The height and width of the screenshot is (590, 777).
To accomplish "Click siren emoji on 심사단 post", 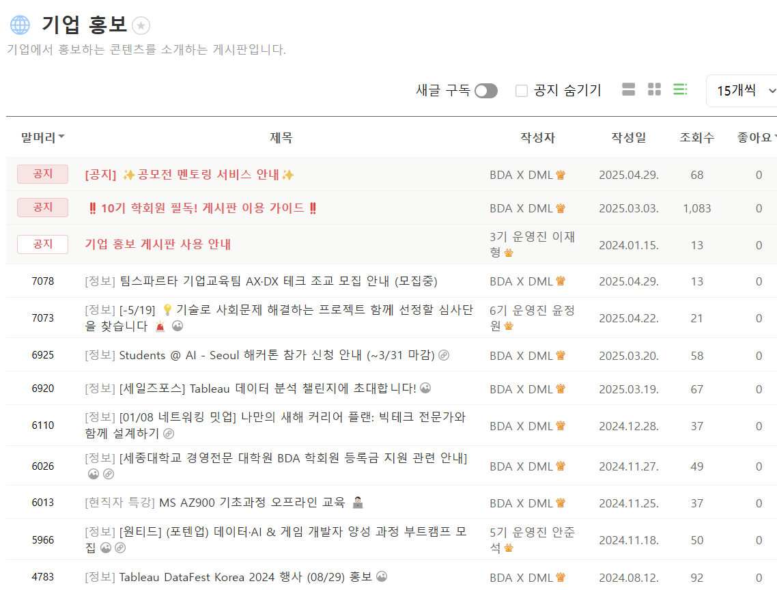I will pos(160,326).
